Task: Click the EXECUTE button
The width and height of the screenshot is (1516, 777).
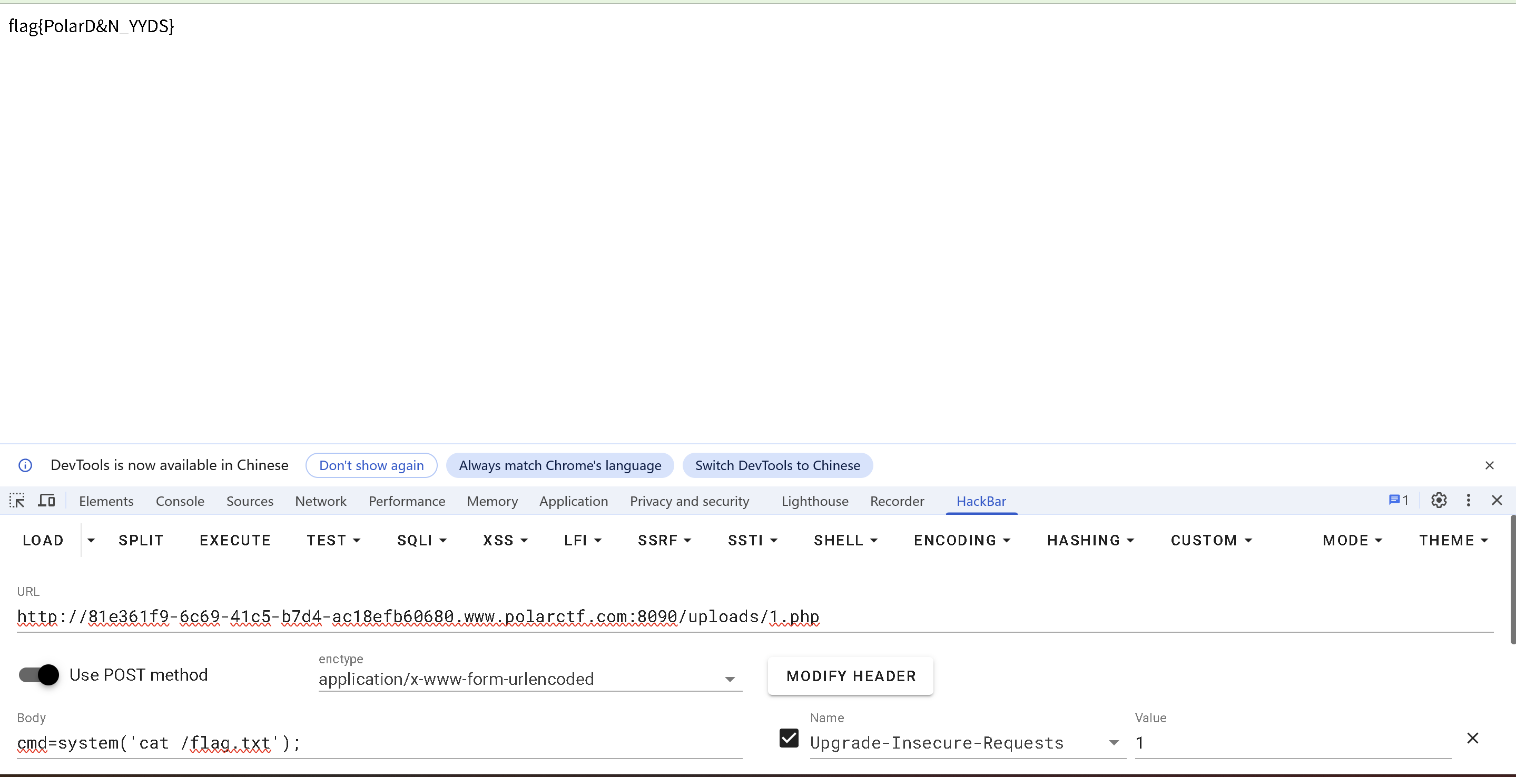Action: 235,540
